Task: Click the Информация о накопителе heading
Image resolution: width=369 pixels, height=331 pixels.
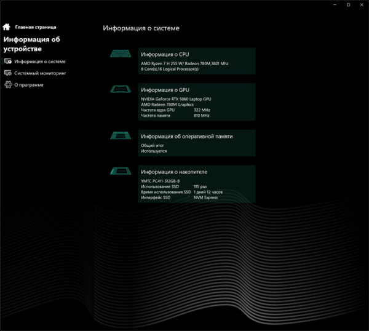Action: point(174,172)
